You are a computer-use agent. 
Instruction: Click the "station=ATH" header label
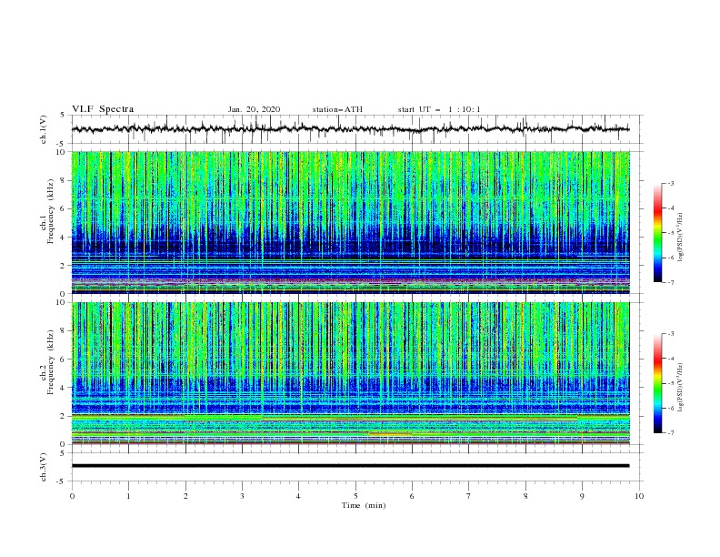337,109
